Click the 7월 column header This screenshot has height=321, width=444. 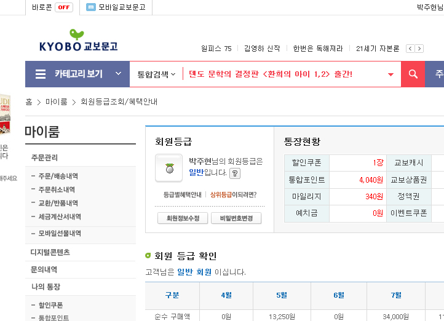pos(396,295)
